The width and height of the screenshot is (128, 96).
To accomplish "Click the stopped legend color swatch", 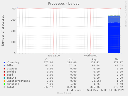I will point(4,69).
